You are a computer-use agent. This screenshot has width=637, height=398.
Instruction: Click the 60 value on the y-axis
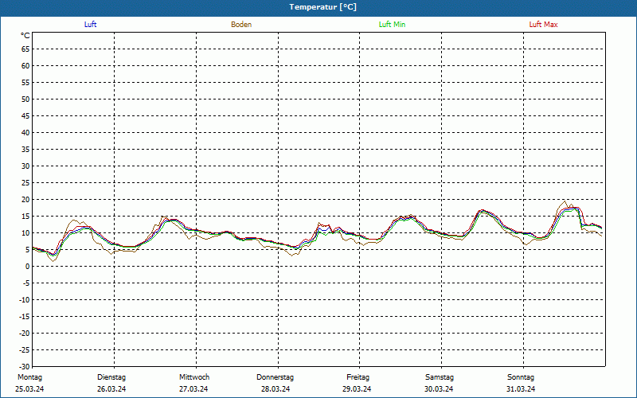(x=25, y=66)
